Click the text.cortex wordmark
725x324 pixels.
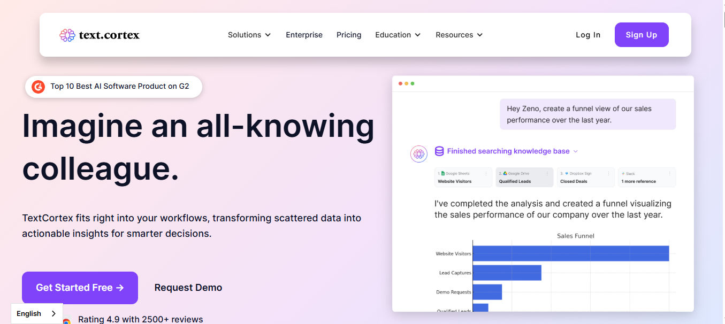tap(109, 35)
